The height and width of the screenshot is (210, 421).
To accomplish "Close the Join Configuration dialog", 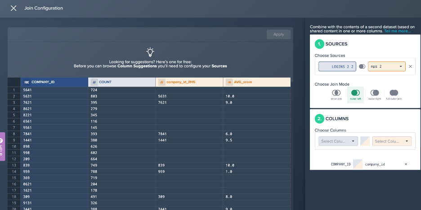I will [13, 9].
